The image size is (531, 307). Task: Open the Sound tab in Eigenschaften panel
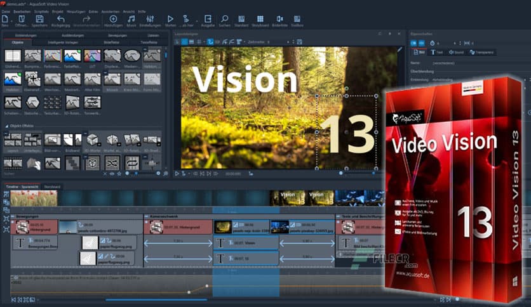click(456, 53)
